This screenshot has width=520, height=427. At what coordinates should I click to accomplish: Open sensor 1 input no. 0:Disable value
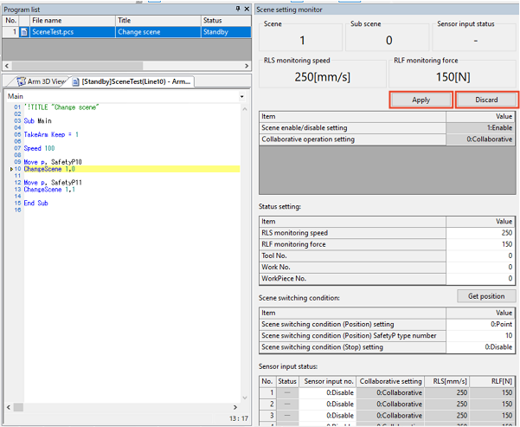327,392
